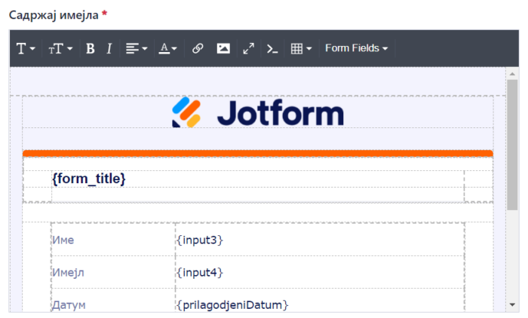
Task: Click the Jotform logo image
Action: (x=258, y=113)
